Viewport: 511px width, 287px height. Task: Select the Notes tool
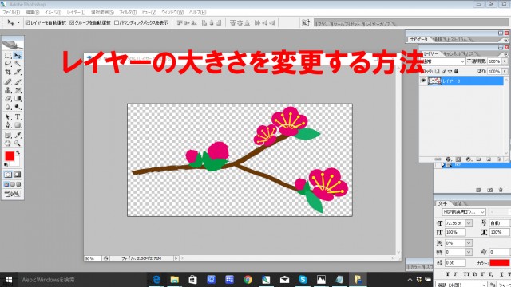tap(8, 135)
